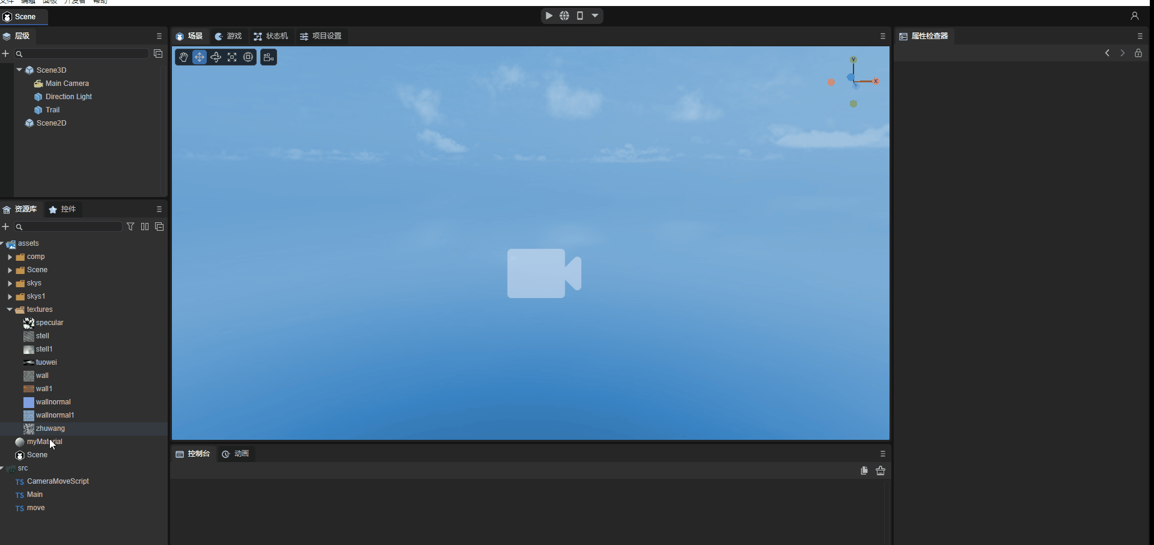Select the rotate tool in scene toolbar

tap(216, 57)
